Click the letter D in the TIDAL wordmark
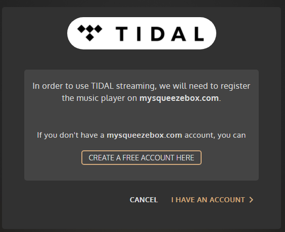This screenshot has height=232, width=285. [x=157, y=34]
